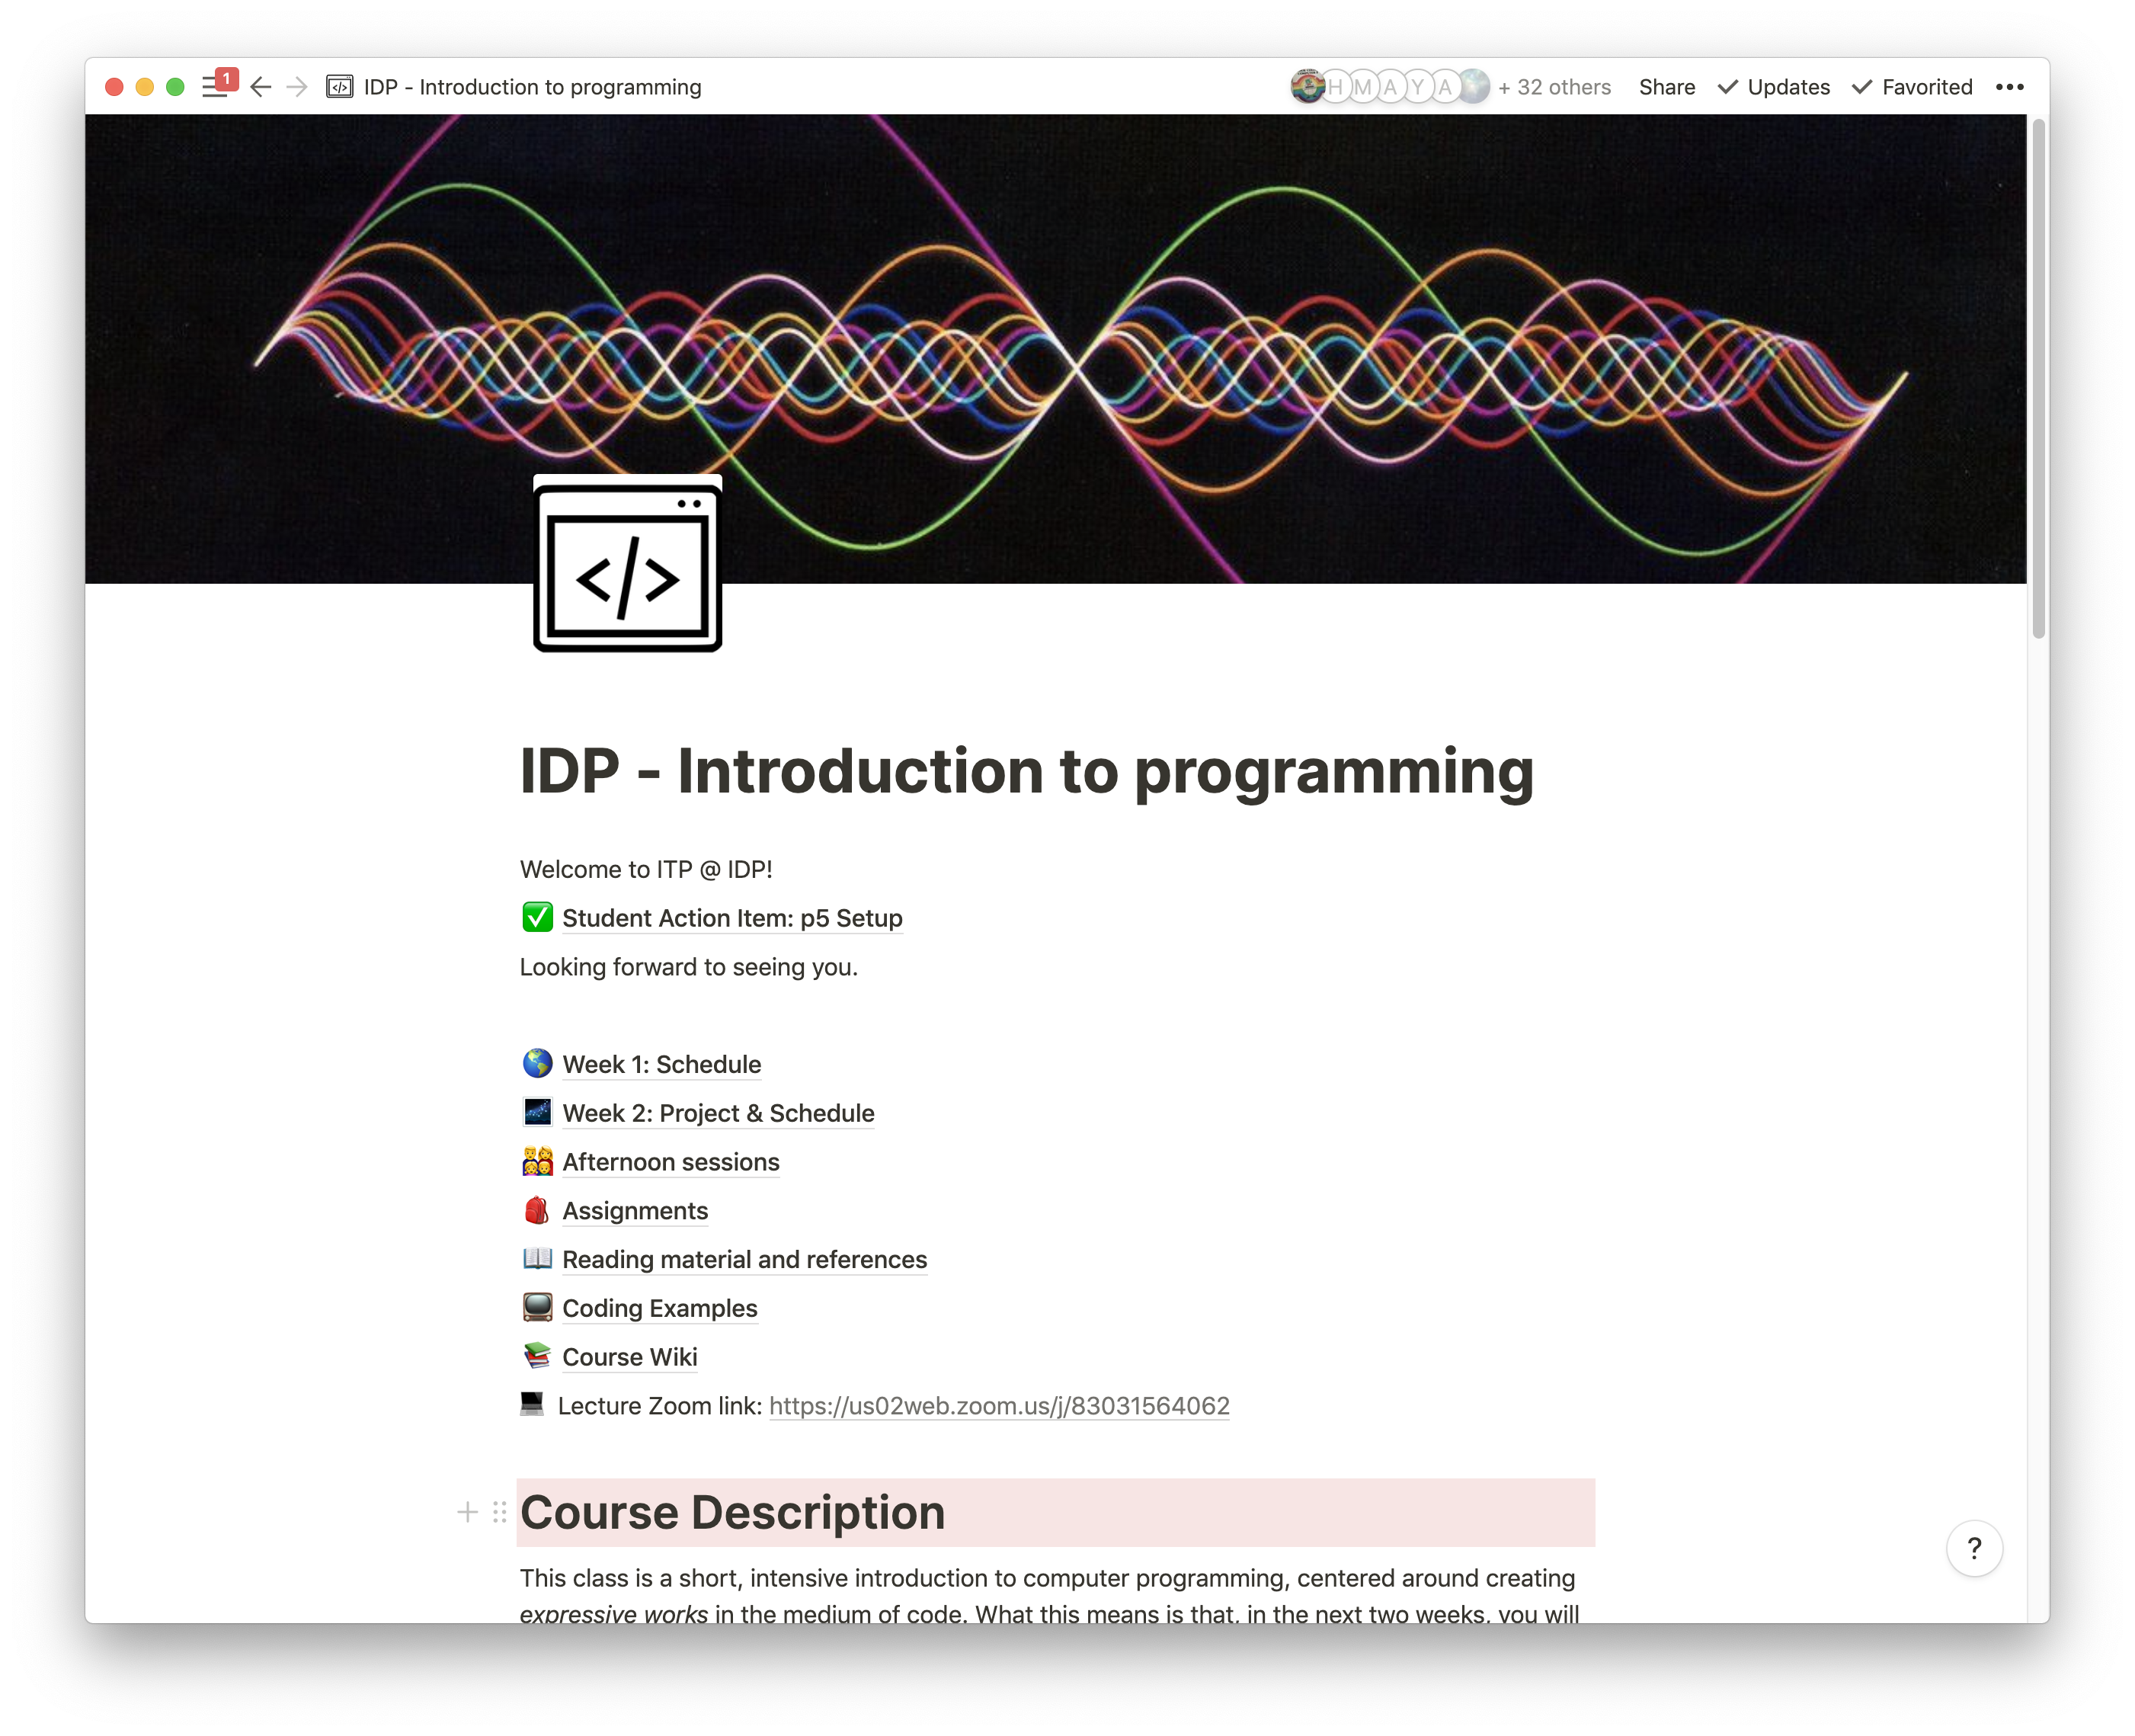The width and height of the screenshot is (2135, 1736).
Task: Go forward with the right arrow
Action: tap(297, 87)
